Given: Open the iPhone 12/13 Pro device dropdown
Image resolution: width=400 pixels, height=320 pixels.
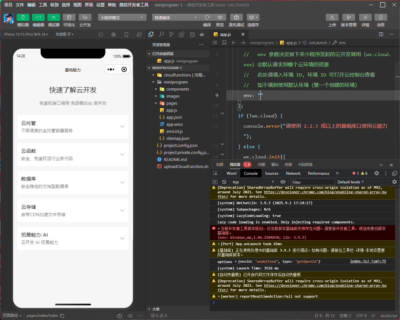Looking at the screenshot, I should [x=26, y=34].
